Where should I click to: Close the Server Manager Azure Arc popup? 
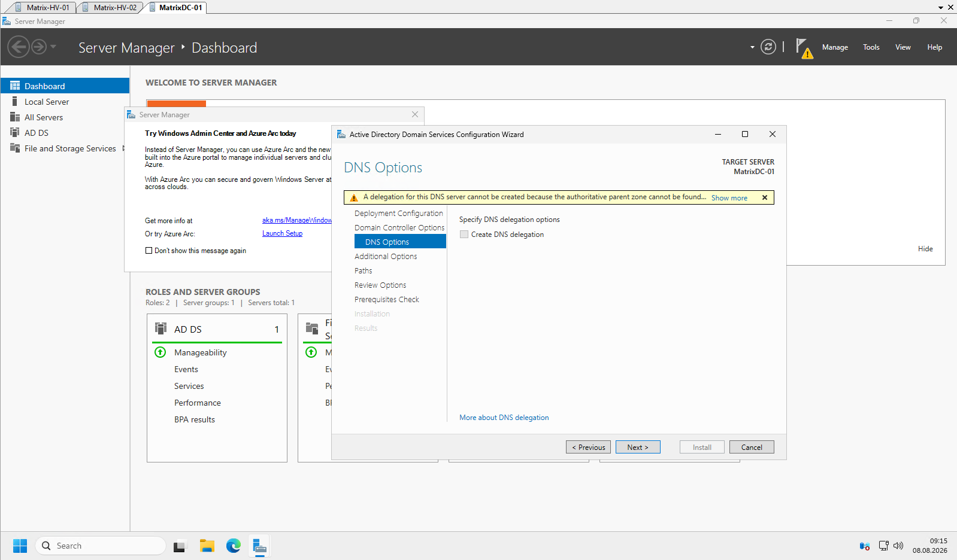pyautogui.click(x=415, y=114)
